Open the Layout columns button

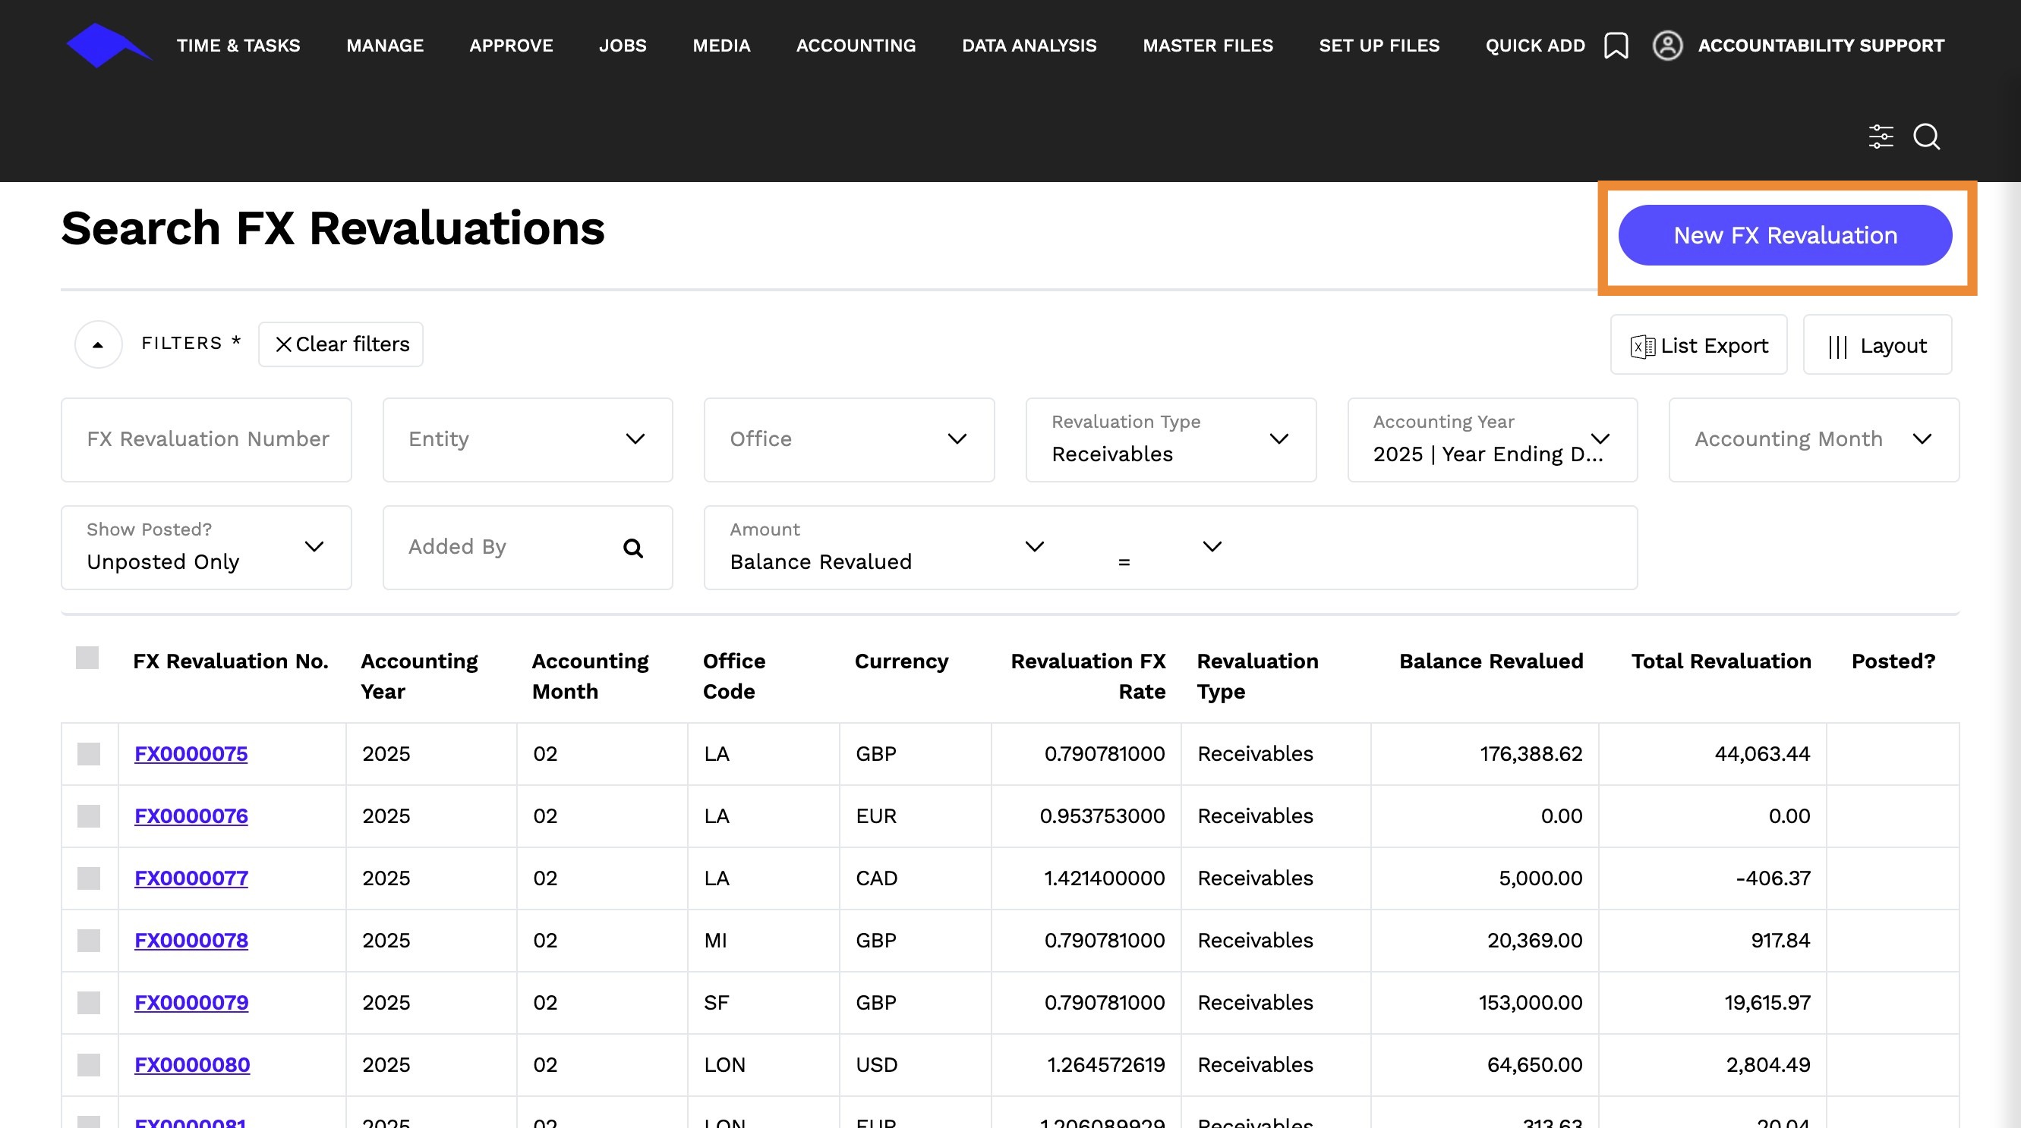1877,345
